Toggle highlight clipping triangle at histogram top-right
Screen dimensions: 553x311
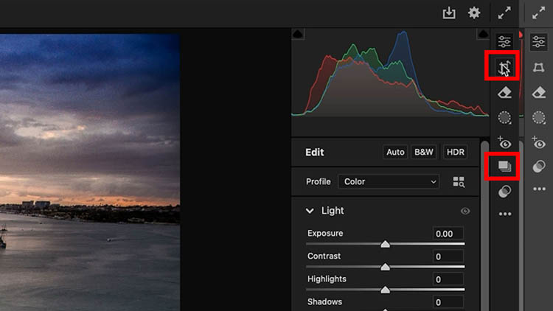(483, 34)
